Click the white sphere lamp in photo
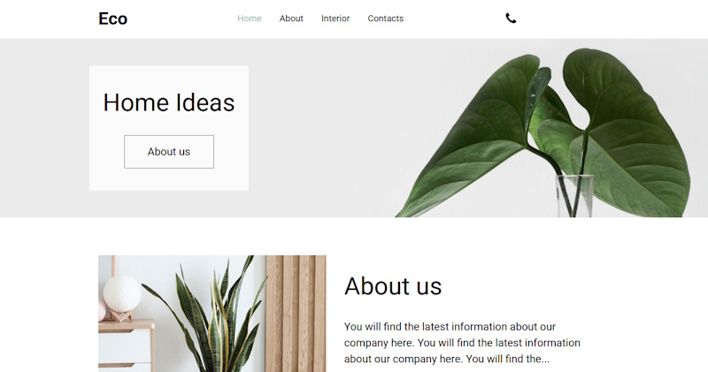Viewport: 708px width, 372px height. click(122, 293)
